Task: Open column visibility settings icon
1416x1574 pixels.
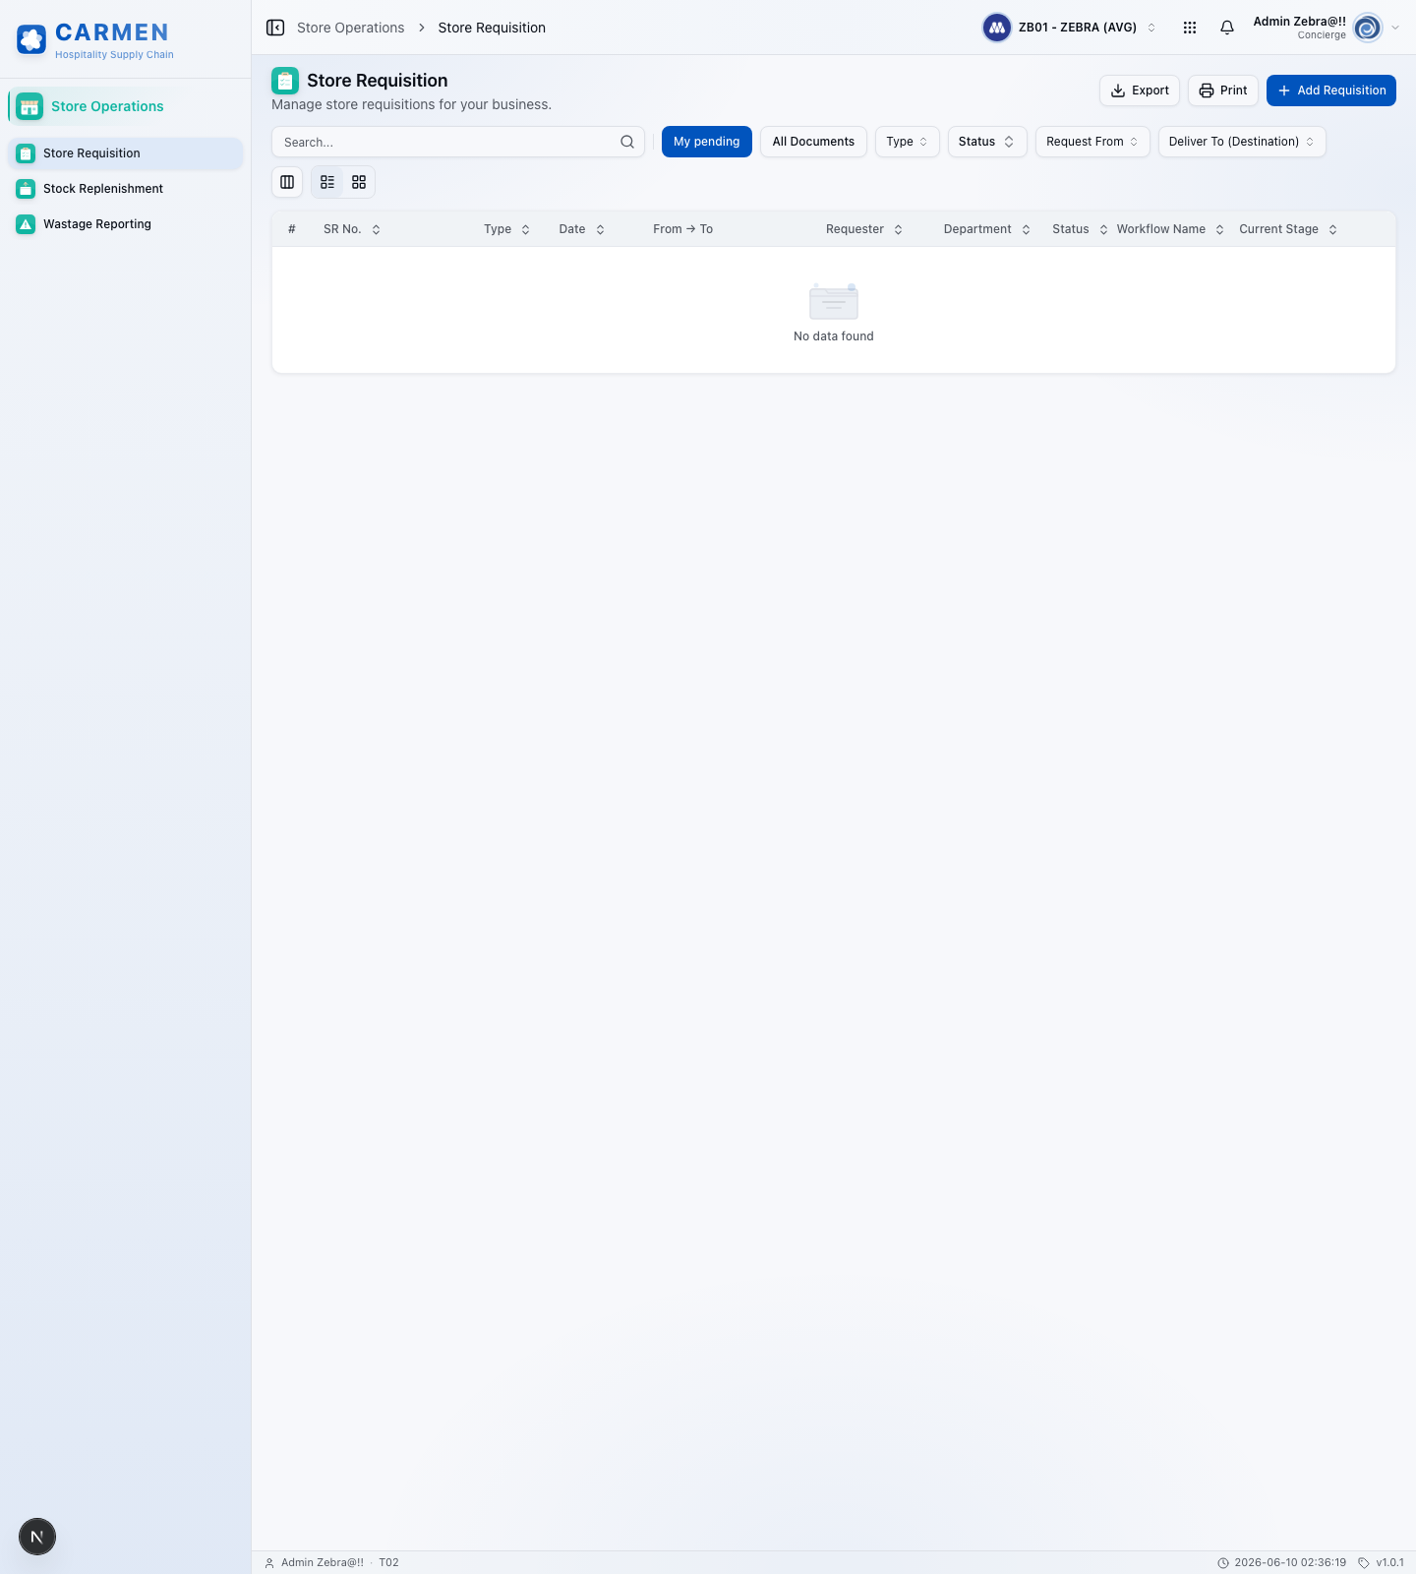Action: [x=287, y=182]
